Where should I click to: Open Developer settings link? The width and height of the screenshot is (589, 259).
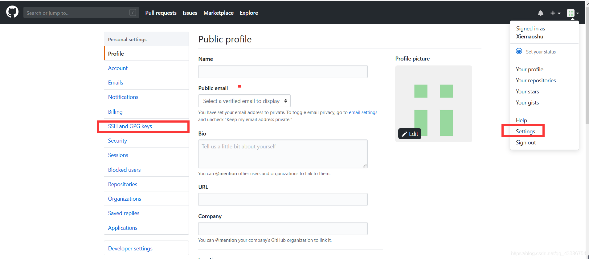pyautogui.click(x=146, y=248)
